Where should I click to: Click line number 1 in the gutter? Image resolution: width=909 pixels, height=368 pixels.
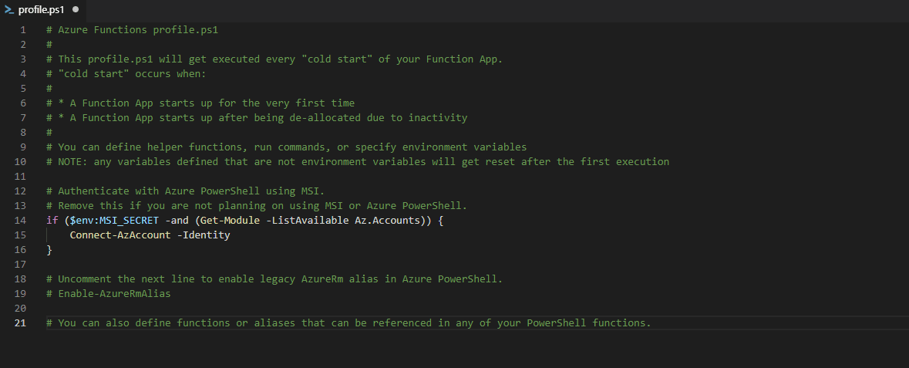coord(22,29)
